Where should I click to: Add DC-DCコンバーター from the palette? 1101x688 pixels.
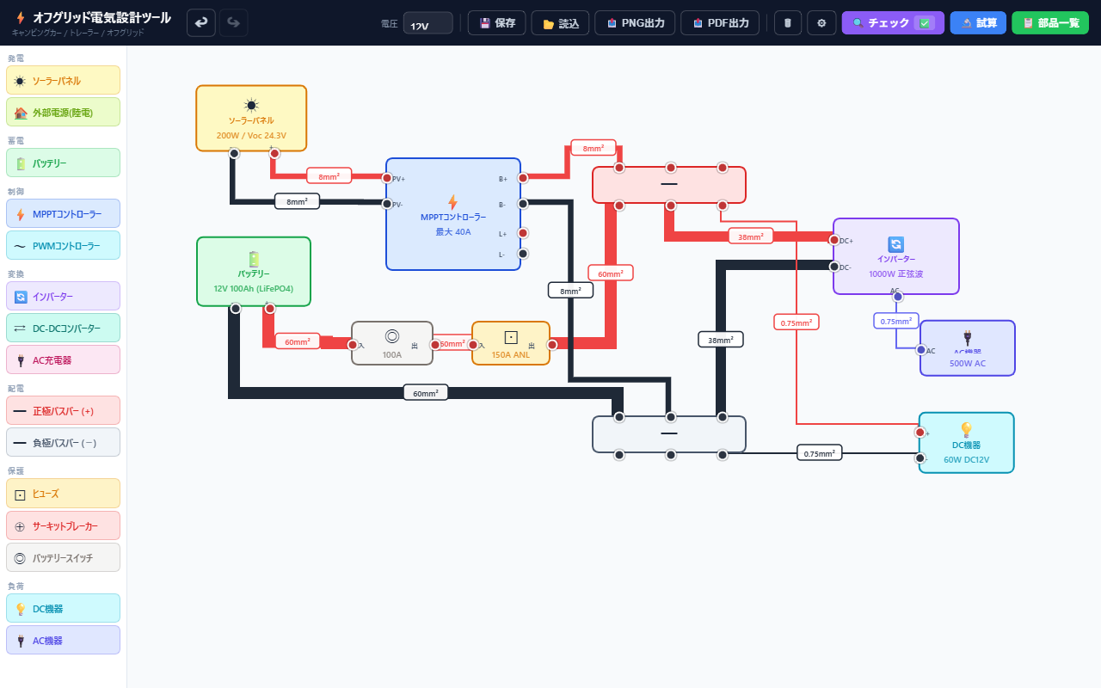point(63,328)
